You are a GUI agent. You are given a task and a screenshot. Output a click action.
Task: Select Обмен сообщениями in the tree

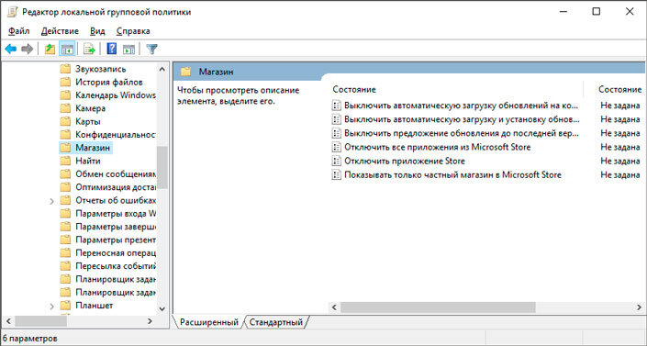[116, 174]
